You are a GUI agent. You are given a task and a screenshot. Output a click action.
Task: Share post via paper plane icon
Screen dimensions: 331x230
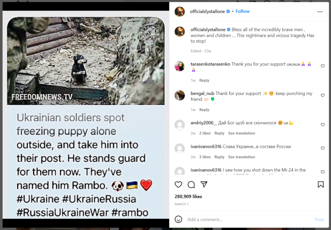click(204, 184)
